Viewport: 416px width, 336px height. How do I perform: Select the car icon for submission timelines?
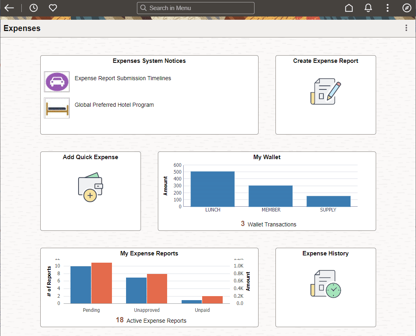tap(56, 81)
